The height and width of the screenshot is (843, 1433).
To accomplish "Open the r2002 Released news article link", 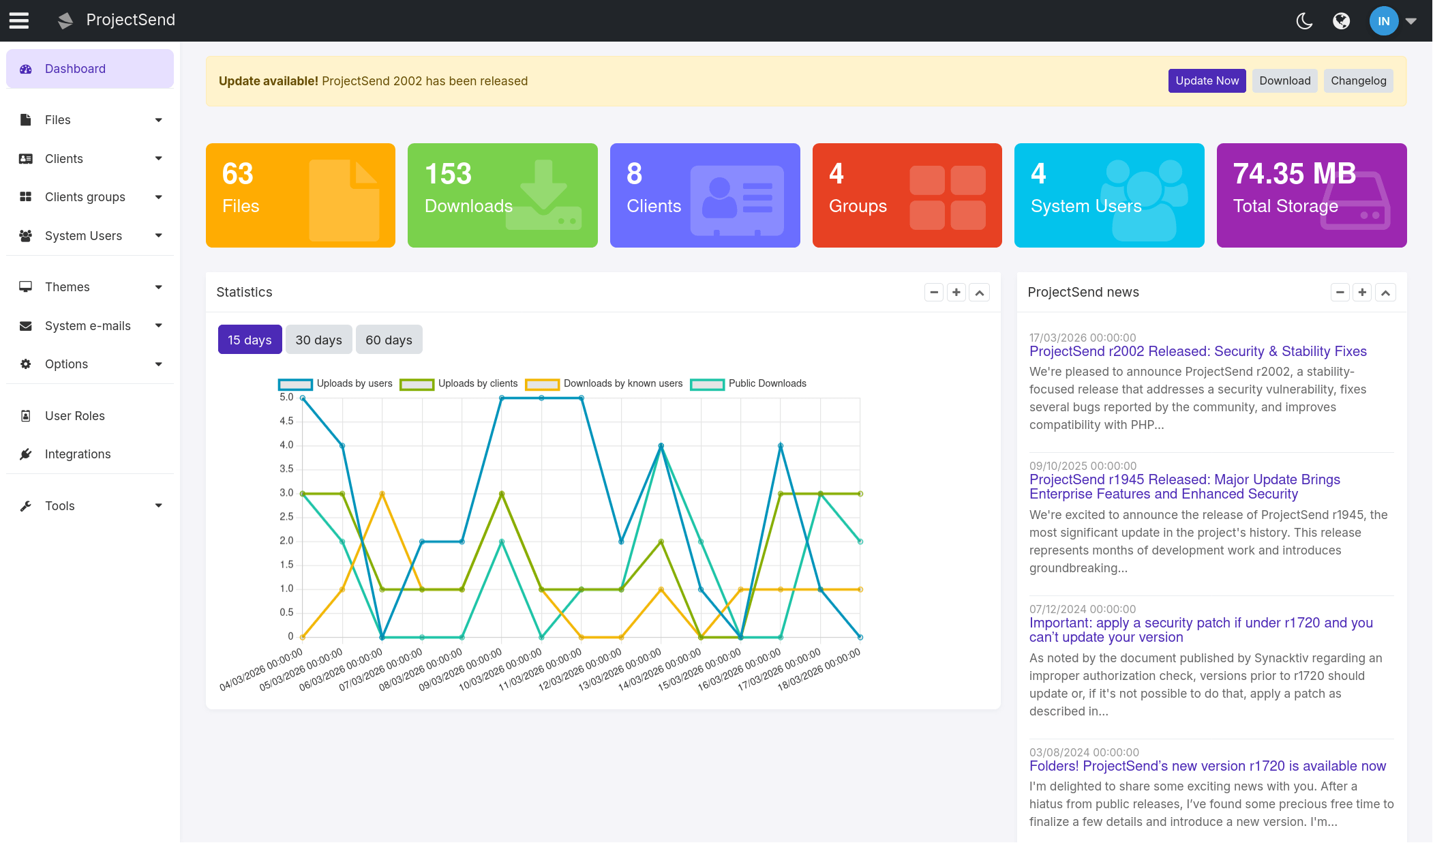I will tap(1198, 351).
